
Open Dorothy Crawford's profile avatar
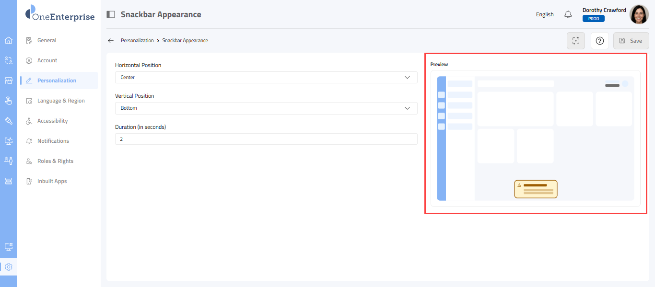(639, 14)
